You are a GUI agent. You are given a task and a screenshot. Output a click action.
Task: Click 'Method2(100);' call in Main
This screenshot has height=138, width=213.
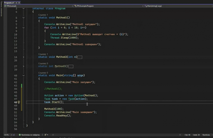click(54, 109)
